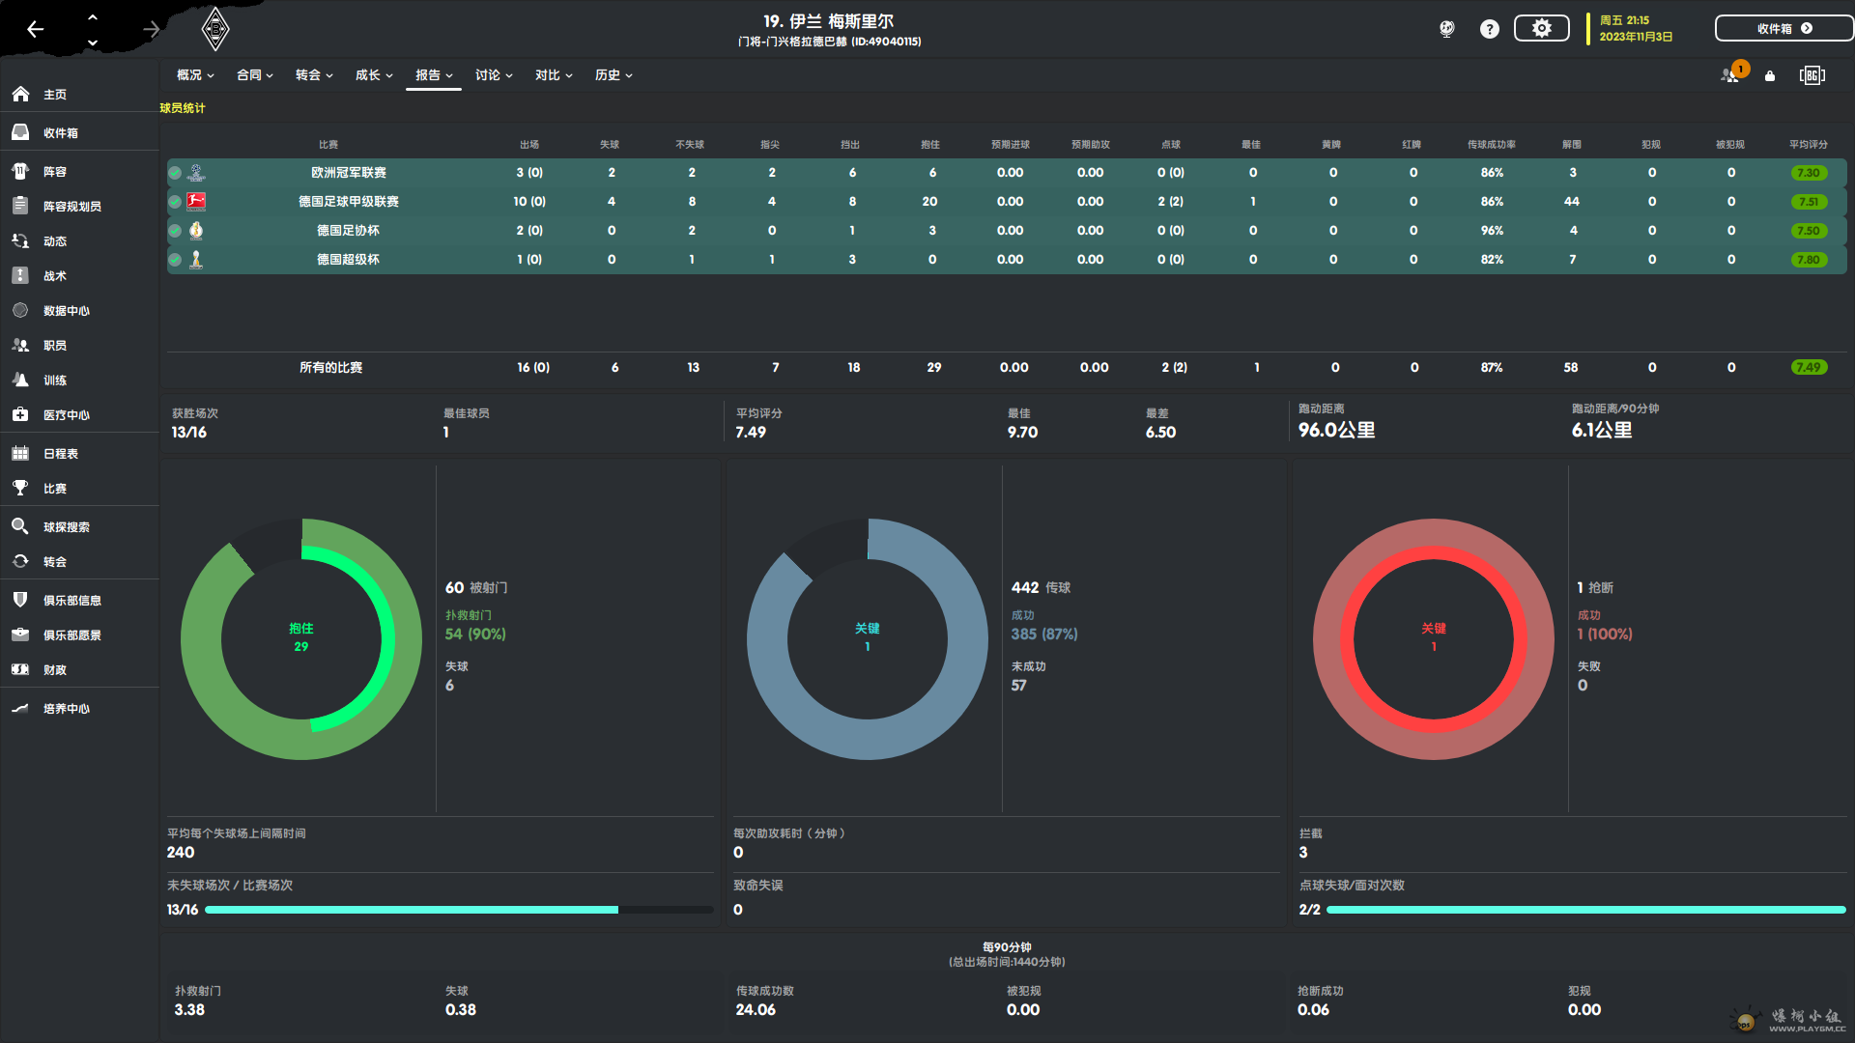This screenshot has height=1043, width=1855.
Task: Click the lock icon
Action: click(x=1770, y=75)
